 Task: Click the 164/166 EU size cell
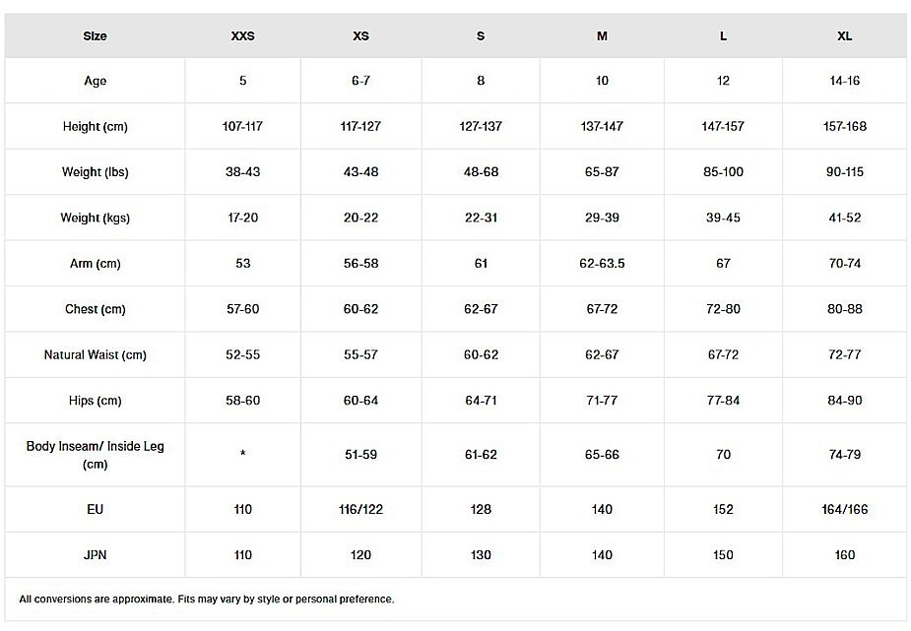click(844, 509)
